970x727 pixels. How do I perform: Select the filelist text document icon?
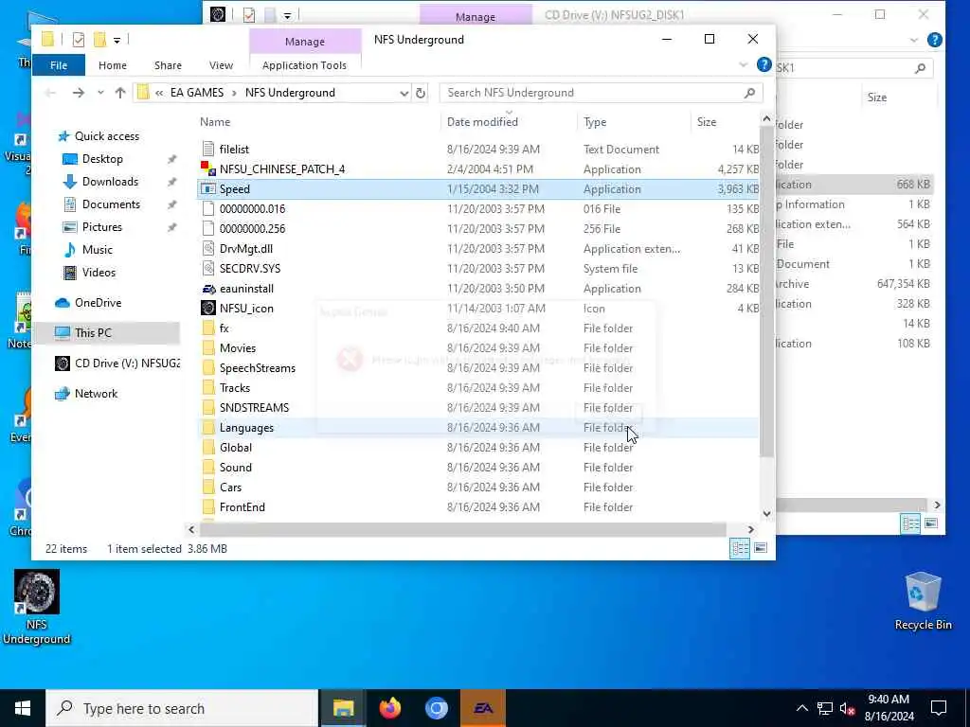208,149
